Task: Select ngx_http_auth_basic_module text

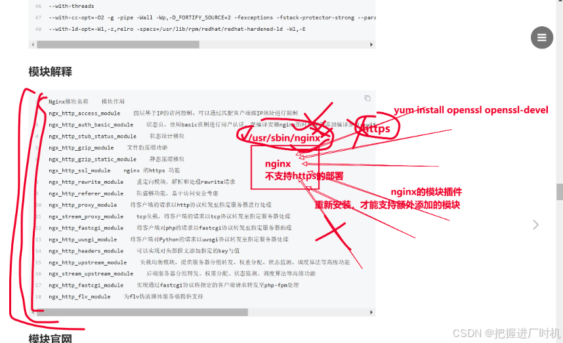Action: [91, 125]
